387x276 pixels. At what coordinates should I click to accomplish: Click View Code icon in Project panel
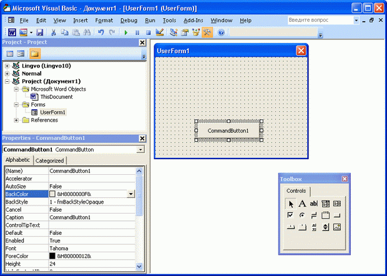(10, 54)
